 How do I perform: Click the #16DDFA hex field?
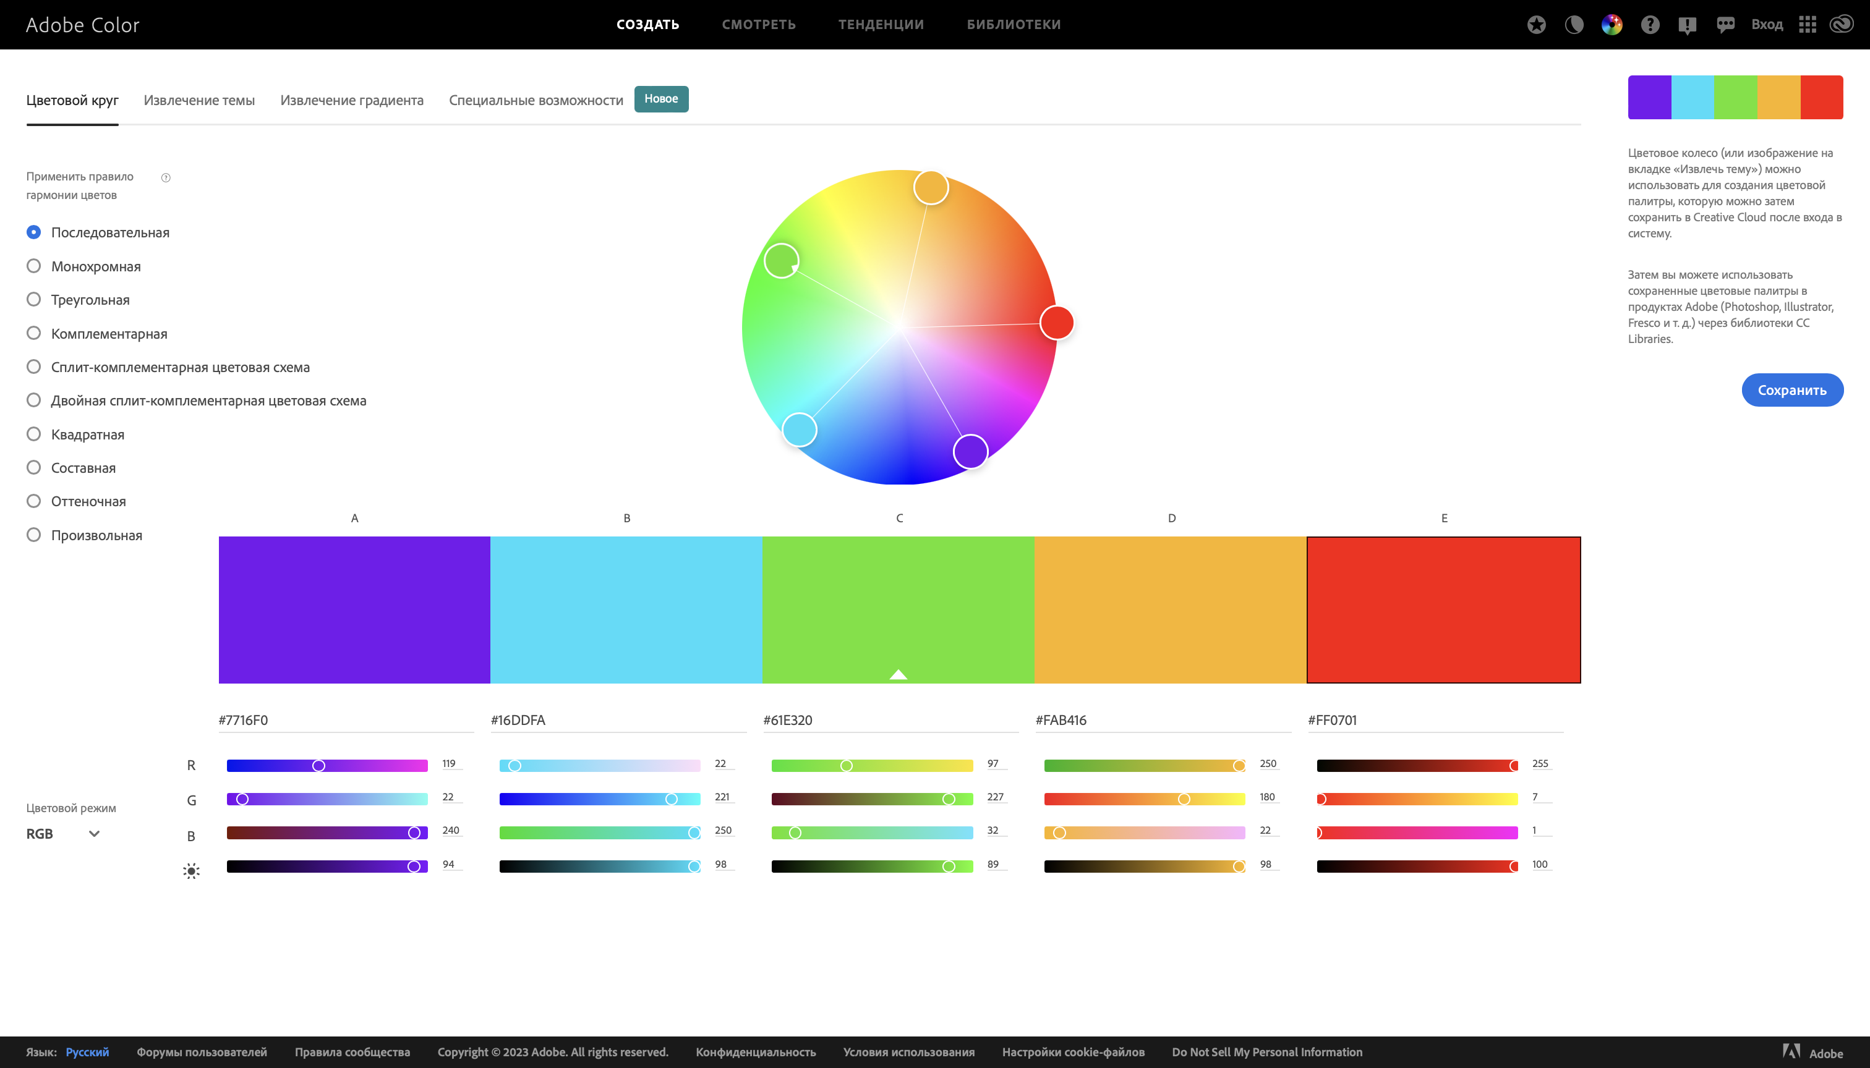tap(618, 720)
